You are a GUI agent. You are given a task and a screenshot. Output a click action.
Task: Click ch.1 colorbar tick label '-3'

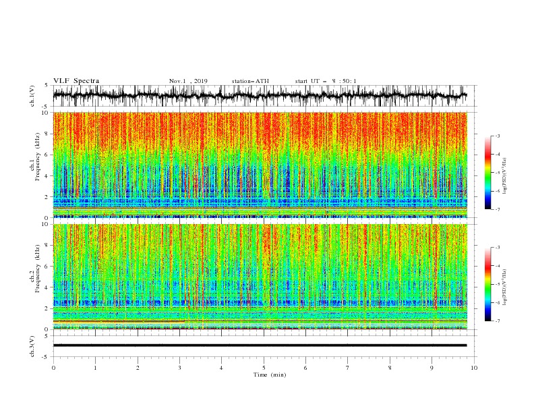click(497, 136)
